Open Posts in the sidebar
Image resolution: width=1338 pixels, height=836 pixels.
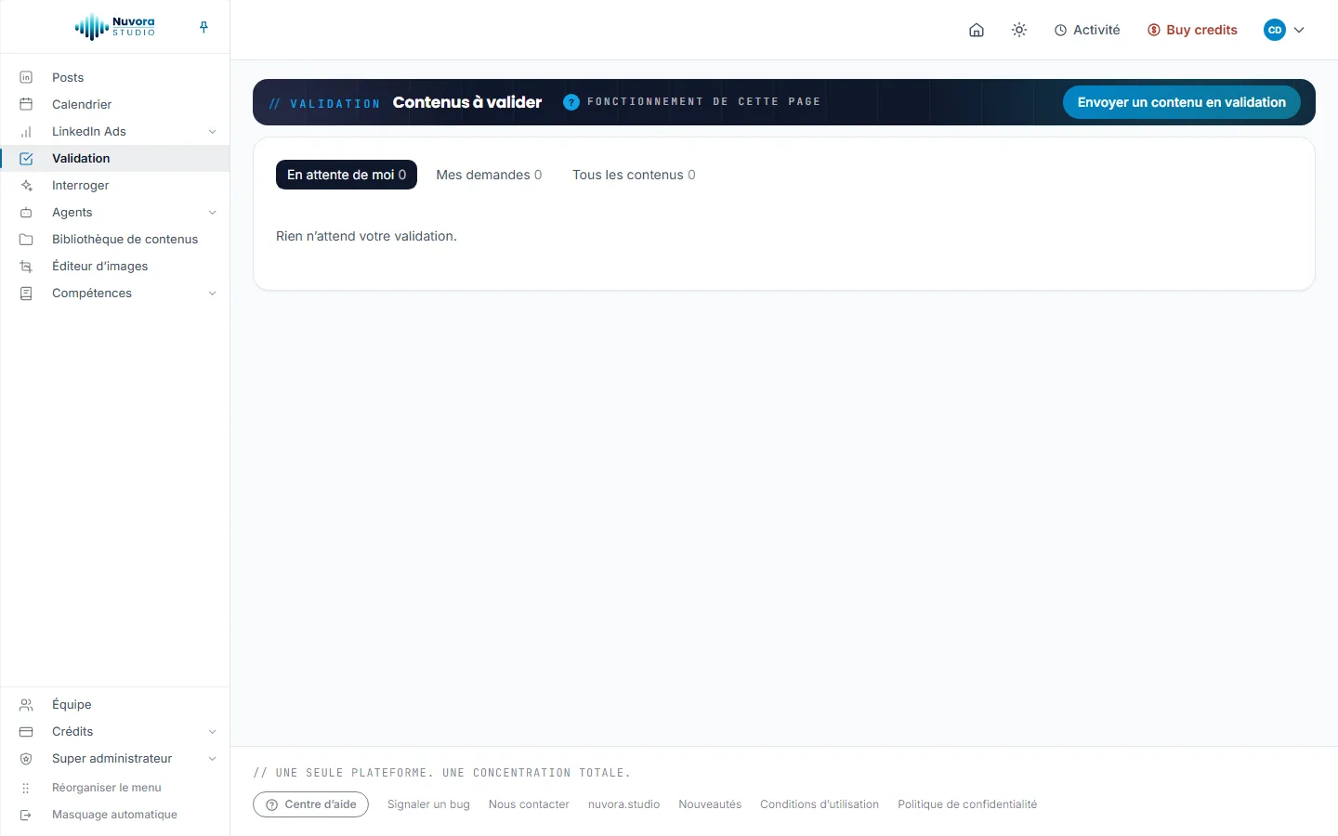coord(115,77)
